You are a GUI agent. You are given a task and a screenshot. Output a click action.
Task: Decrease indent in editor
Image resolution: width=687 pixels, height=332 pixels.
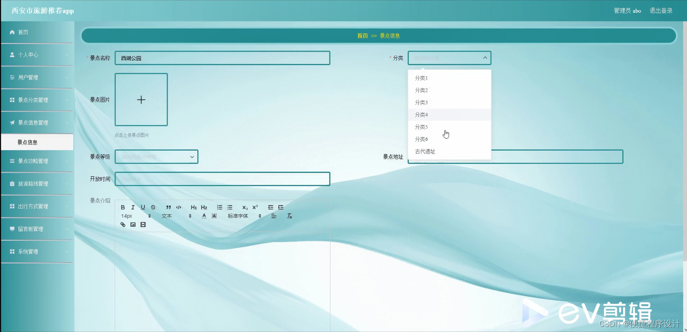pos(271,207)
